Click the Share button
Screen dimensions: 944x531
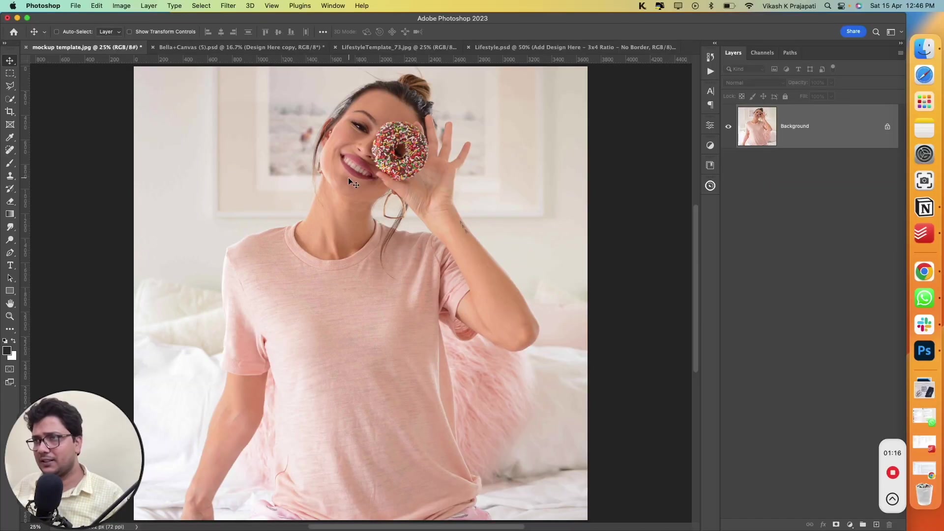(853, 31)
